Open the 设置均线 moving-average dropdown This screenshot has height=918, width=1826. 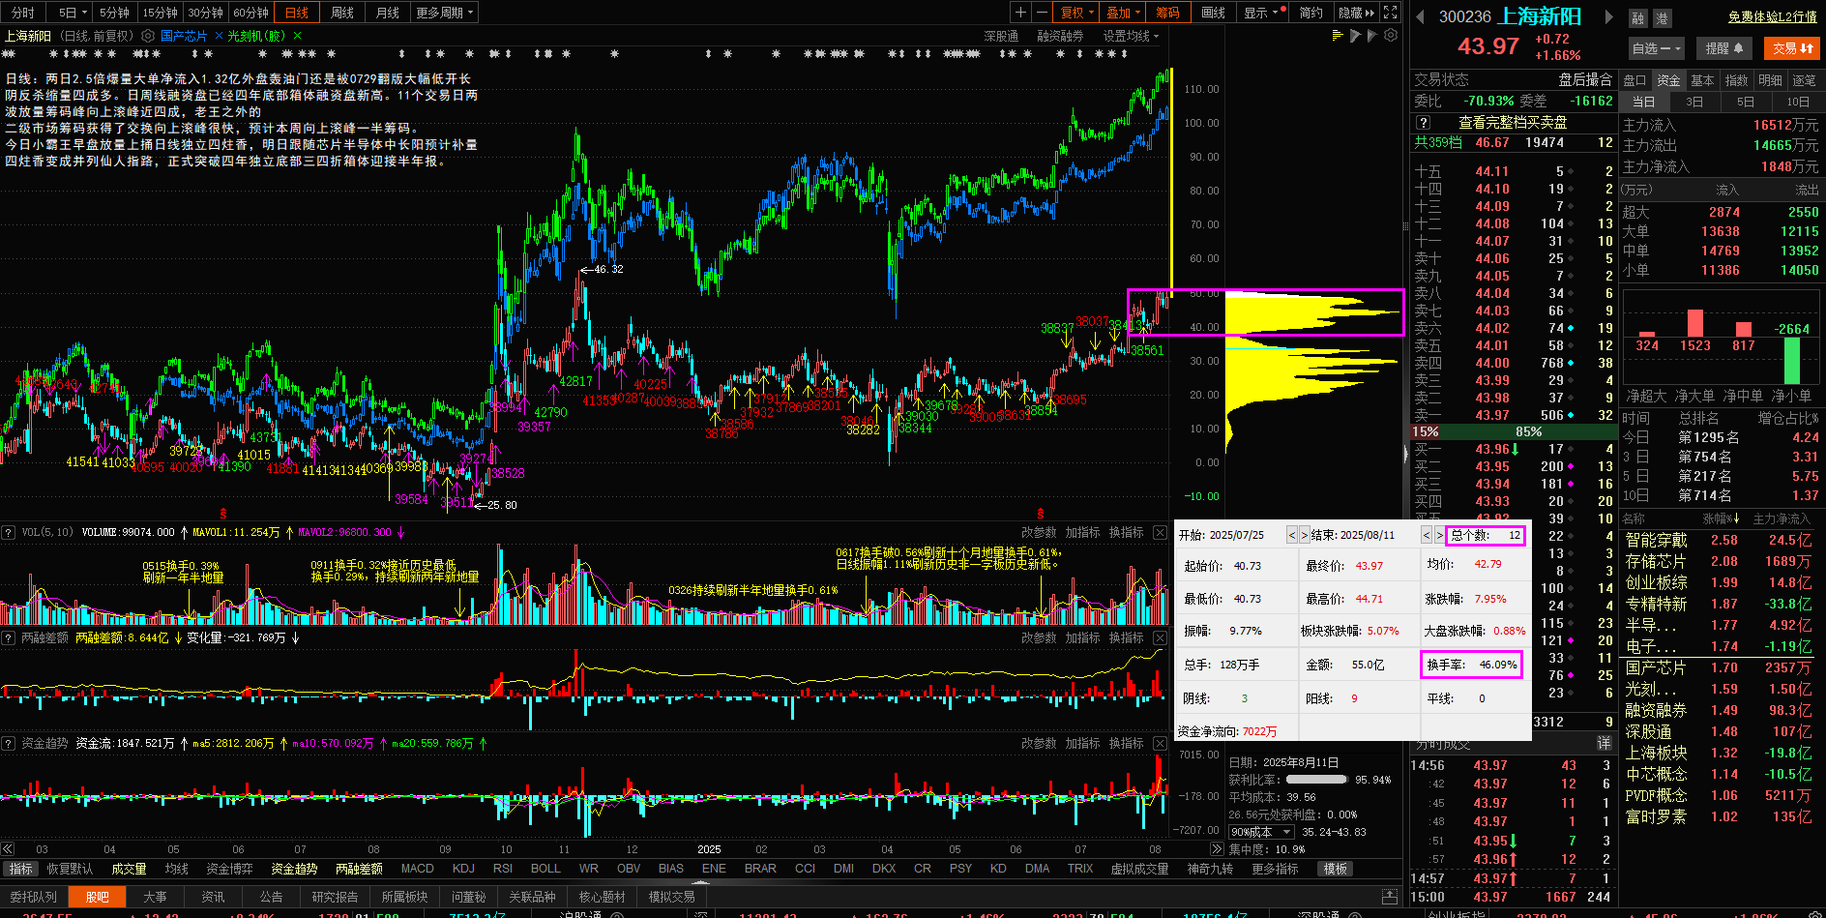[1131, 36]
